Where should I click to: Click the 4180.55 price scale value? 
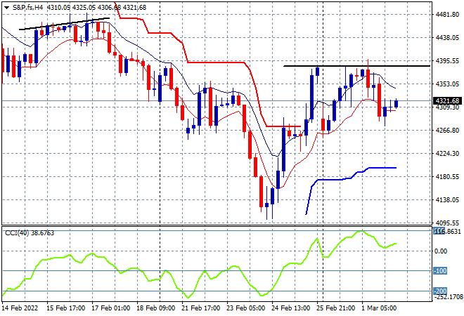[x=447, y=176]
